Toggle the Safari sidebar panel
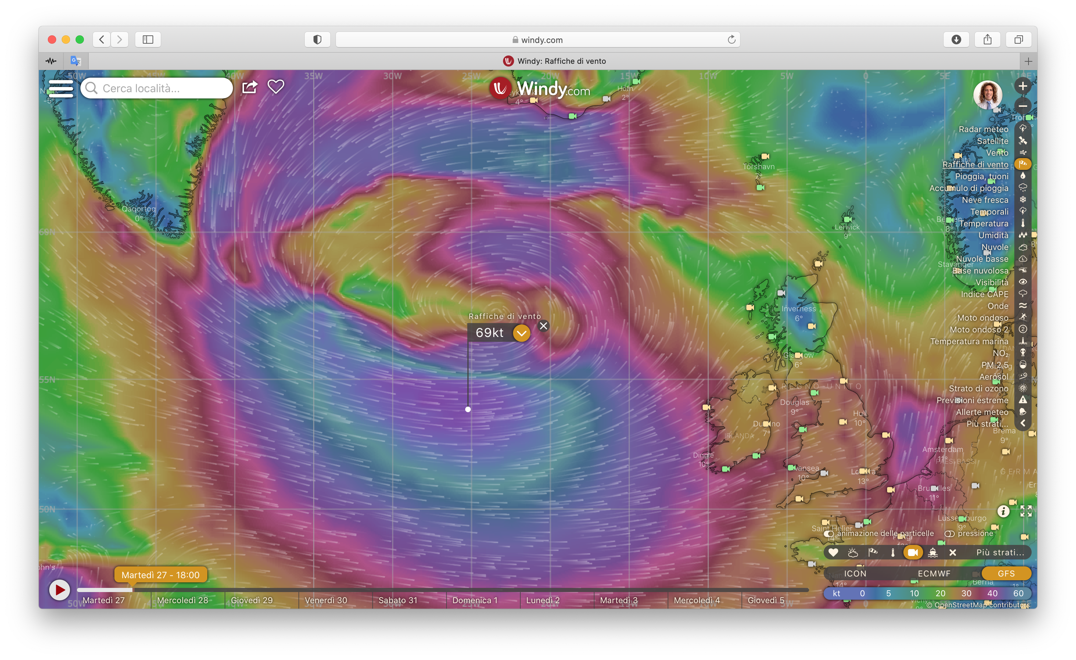The image size is (1076, 660). pyautogui.click(x=148, y=40)
